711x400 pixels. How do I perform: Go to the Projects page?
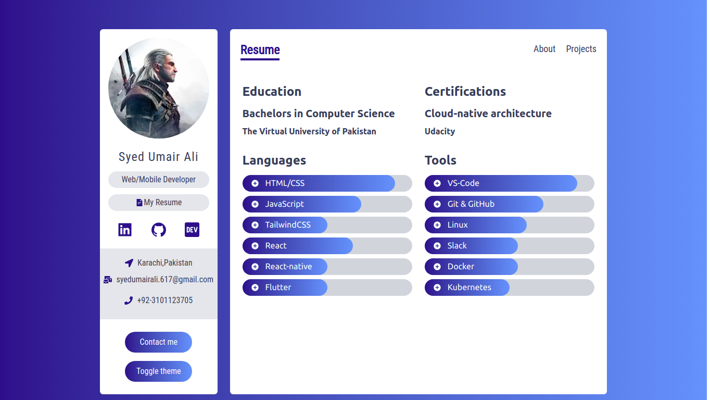tap(581, 49)
